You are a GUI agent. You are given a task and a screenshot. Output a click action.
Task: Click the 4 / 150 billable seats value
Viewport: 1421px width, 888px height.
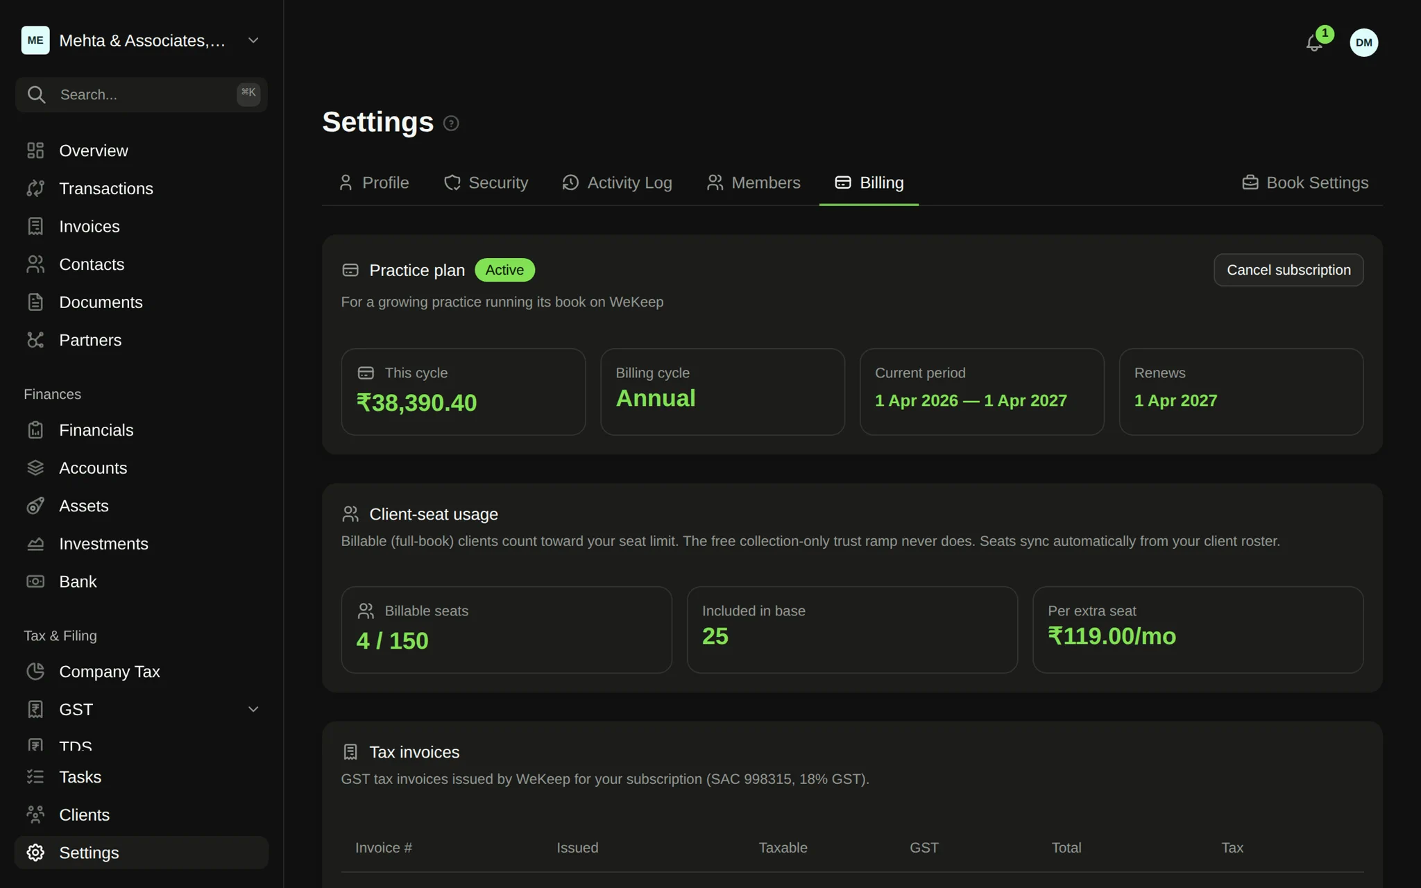pos(392,641)
